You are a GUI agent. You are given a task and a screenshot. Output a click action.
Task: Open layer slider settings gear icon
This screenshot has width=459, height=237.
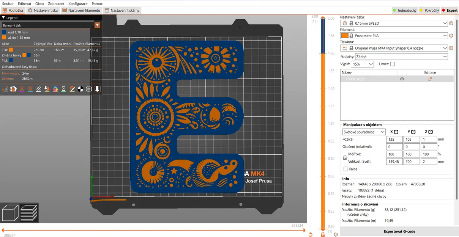coord(336,234)
